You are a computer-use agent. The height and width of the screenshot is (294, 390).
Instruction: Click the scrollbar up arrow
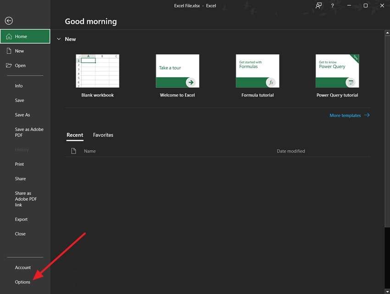(x=387, y=33)
